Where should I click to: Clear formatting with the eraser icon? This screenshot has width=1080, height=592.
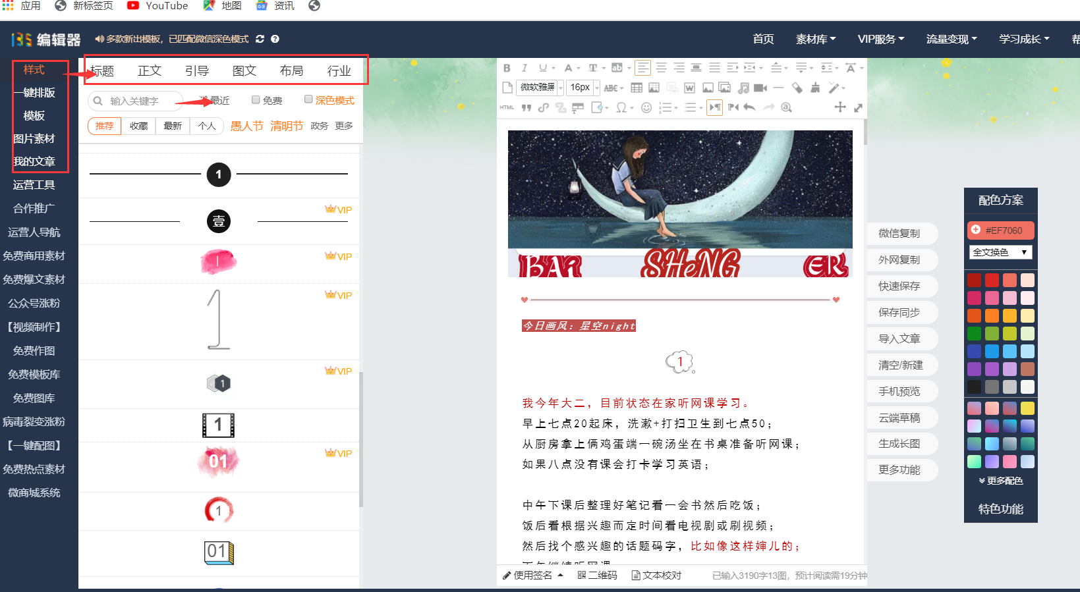tap(797, 88)
